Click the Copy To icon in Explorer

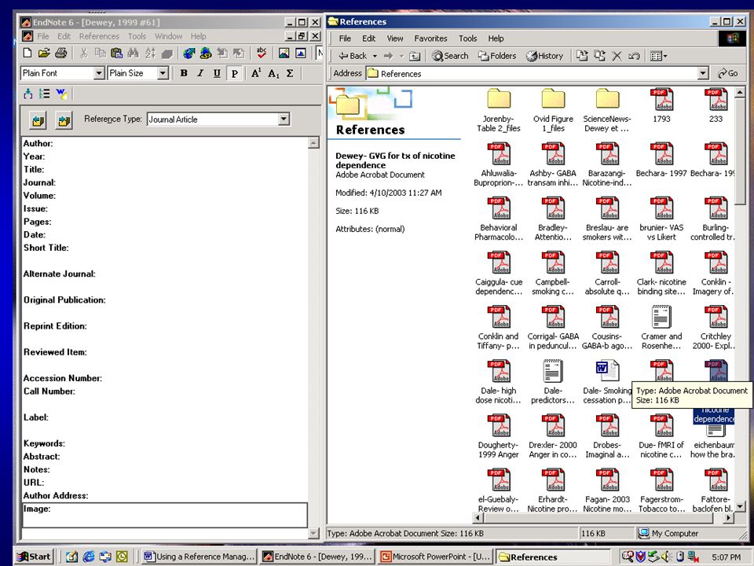pos(599,56)
